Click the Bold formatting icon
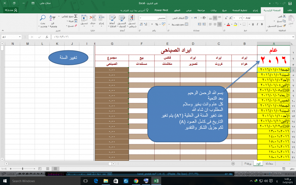The image size is (296, 185). pyautogui.click(x=262, y=24)
